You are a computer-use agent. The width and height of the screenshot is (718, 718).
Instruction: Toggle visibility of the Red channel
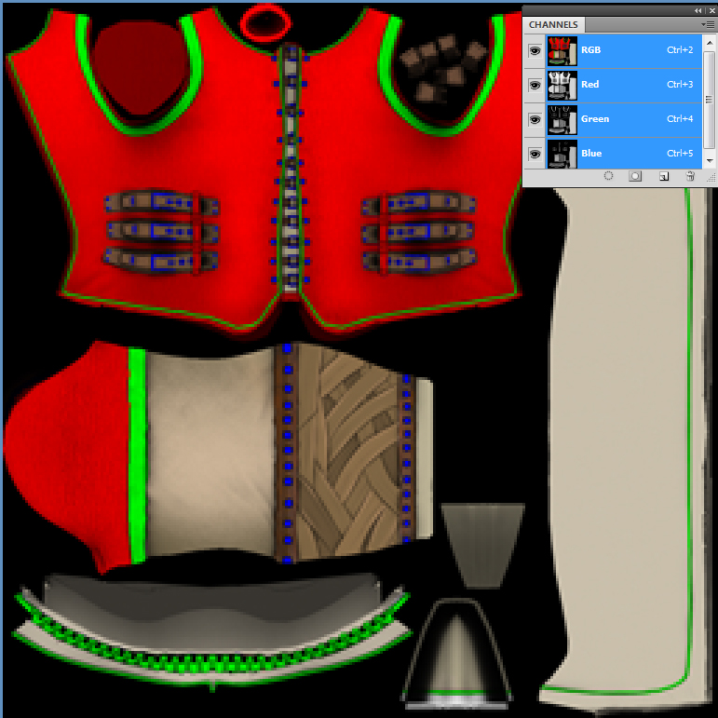tap(535, 85)
